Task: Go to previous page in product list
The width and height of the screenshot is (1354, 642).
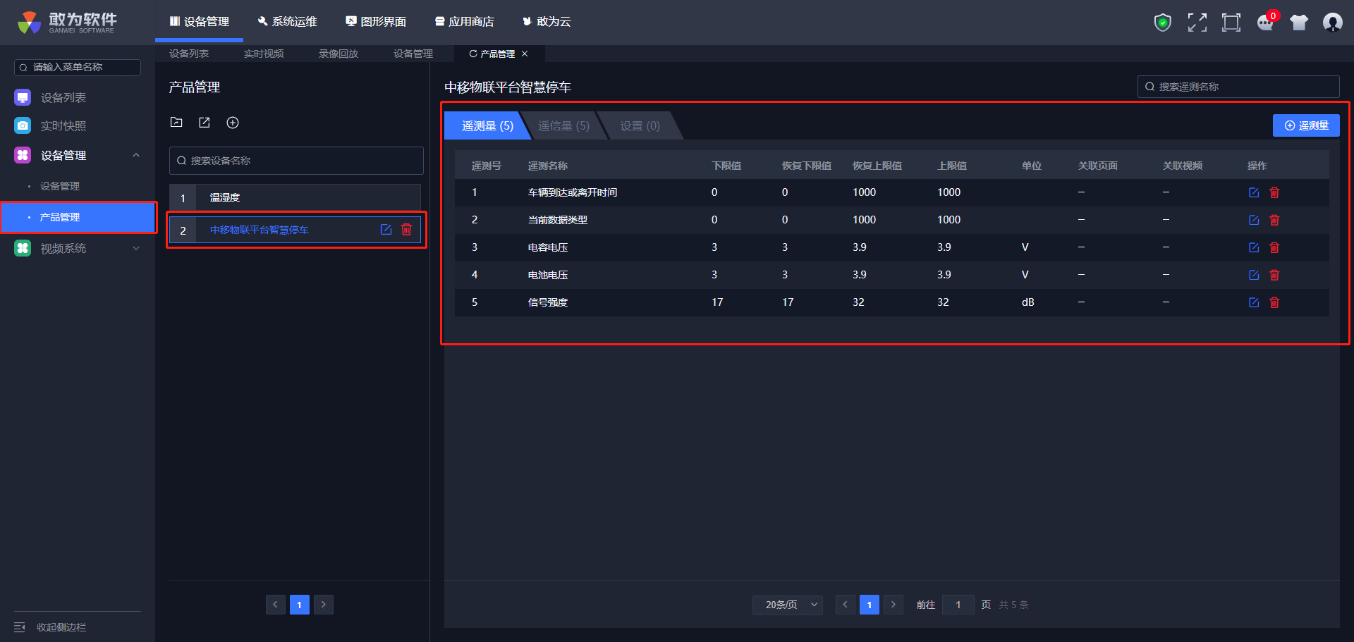Action: point(276,605)
